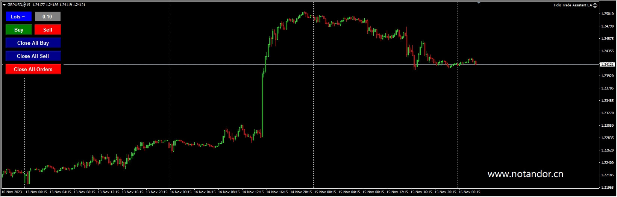
Task: Click the 15 Nov 20:15 time label
Action: point(446,192)
